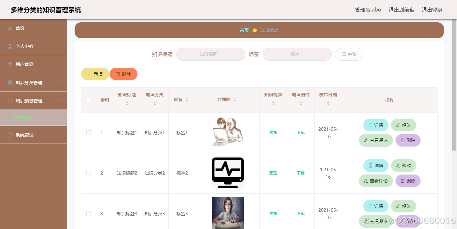Screen dimensions: 457x229
Task: Click the document icon in row 1 详情 button
Action: click(370, 125)
